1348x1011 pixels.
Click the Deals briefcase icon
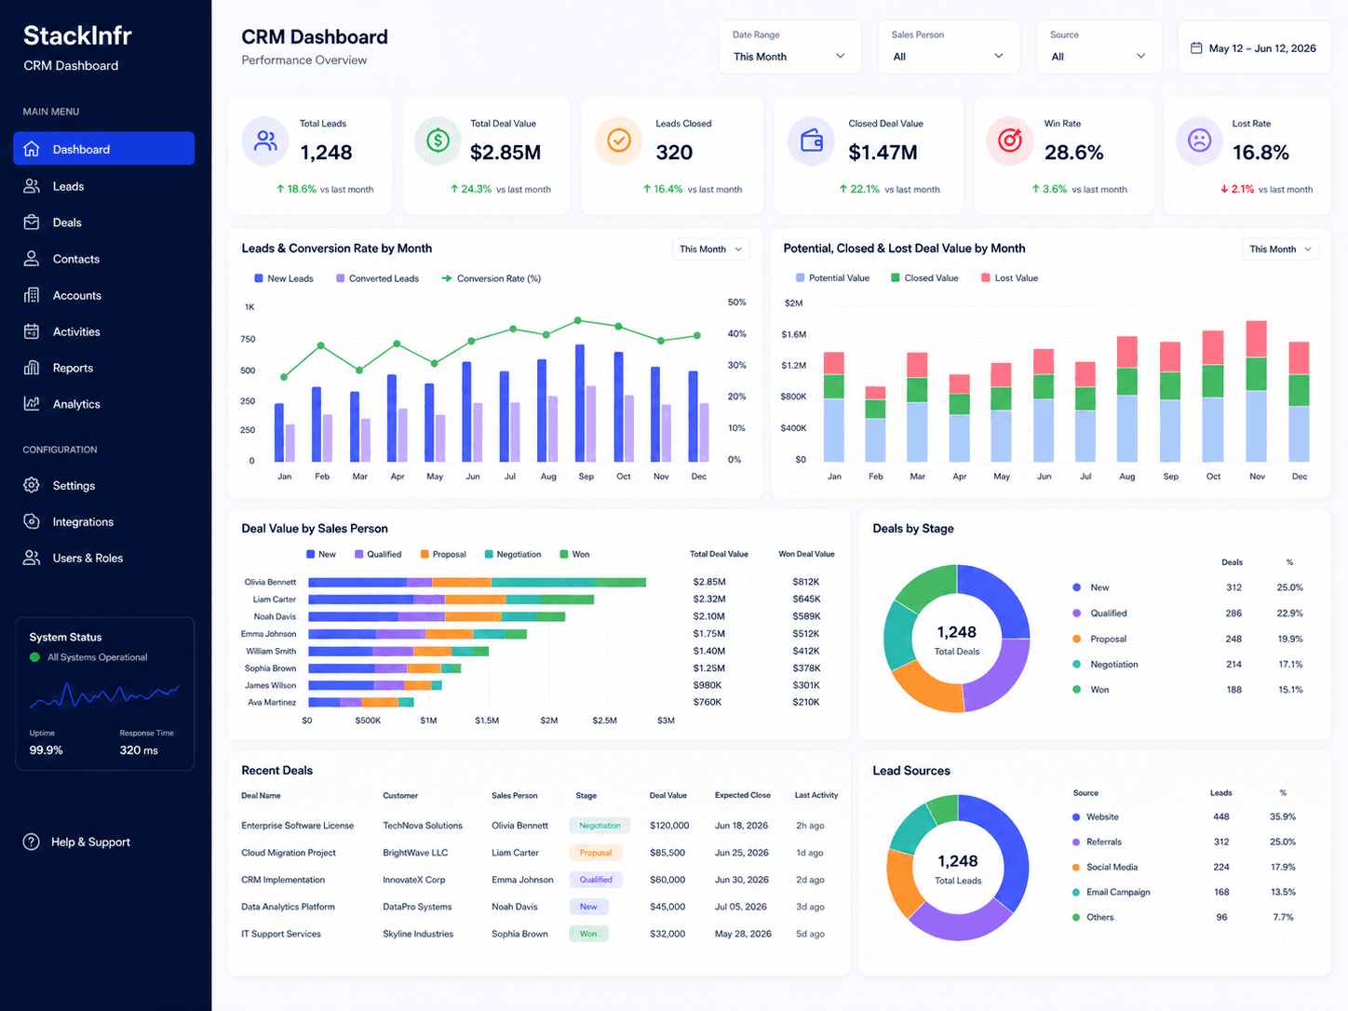pos(32,222)
